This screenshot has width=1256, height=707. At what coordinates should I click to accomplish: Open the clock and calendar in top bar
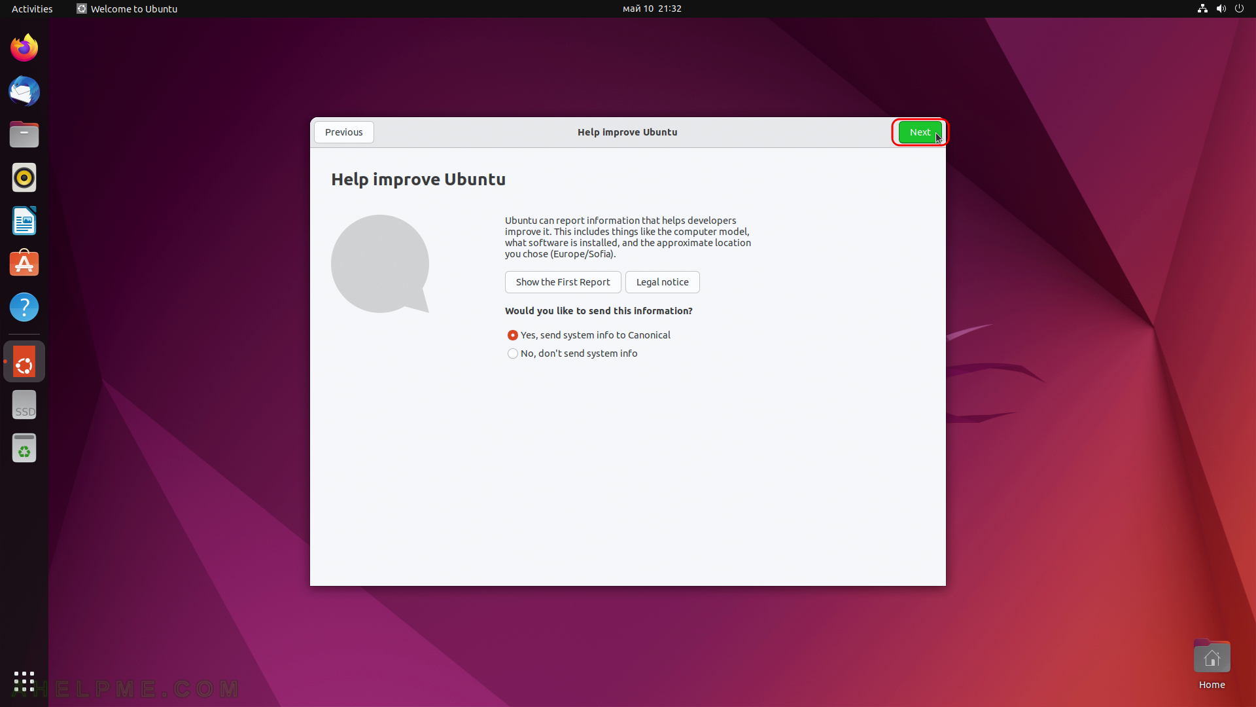(652, 9)
